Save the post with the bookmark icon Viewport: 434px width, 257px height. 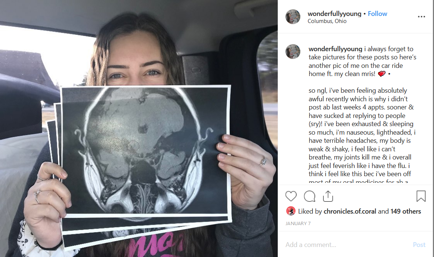(421, 196)
